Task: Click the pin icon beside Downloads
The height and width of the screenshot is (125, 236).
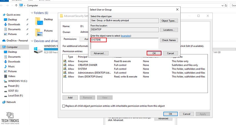Action: pyautogui.click(x=27, y=24)
